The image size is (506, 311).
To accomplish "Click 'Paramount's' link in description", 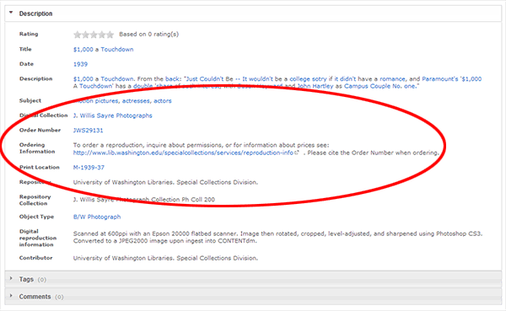I will 440,78.
